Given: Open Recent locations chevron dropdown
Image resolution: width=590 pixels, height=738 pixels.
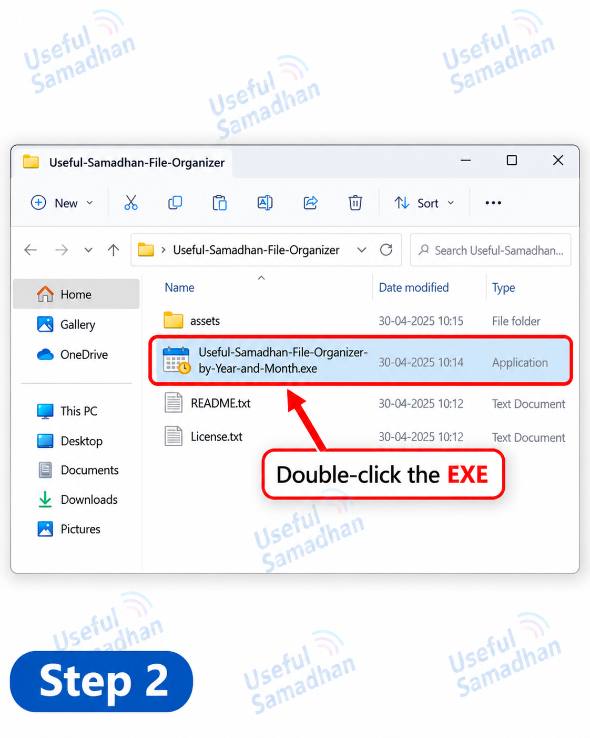Looking at the screenshot, I should tap(88, 250).
